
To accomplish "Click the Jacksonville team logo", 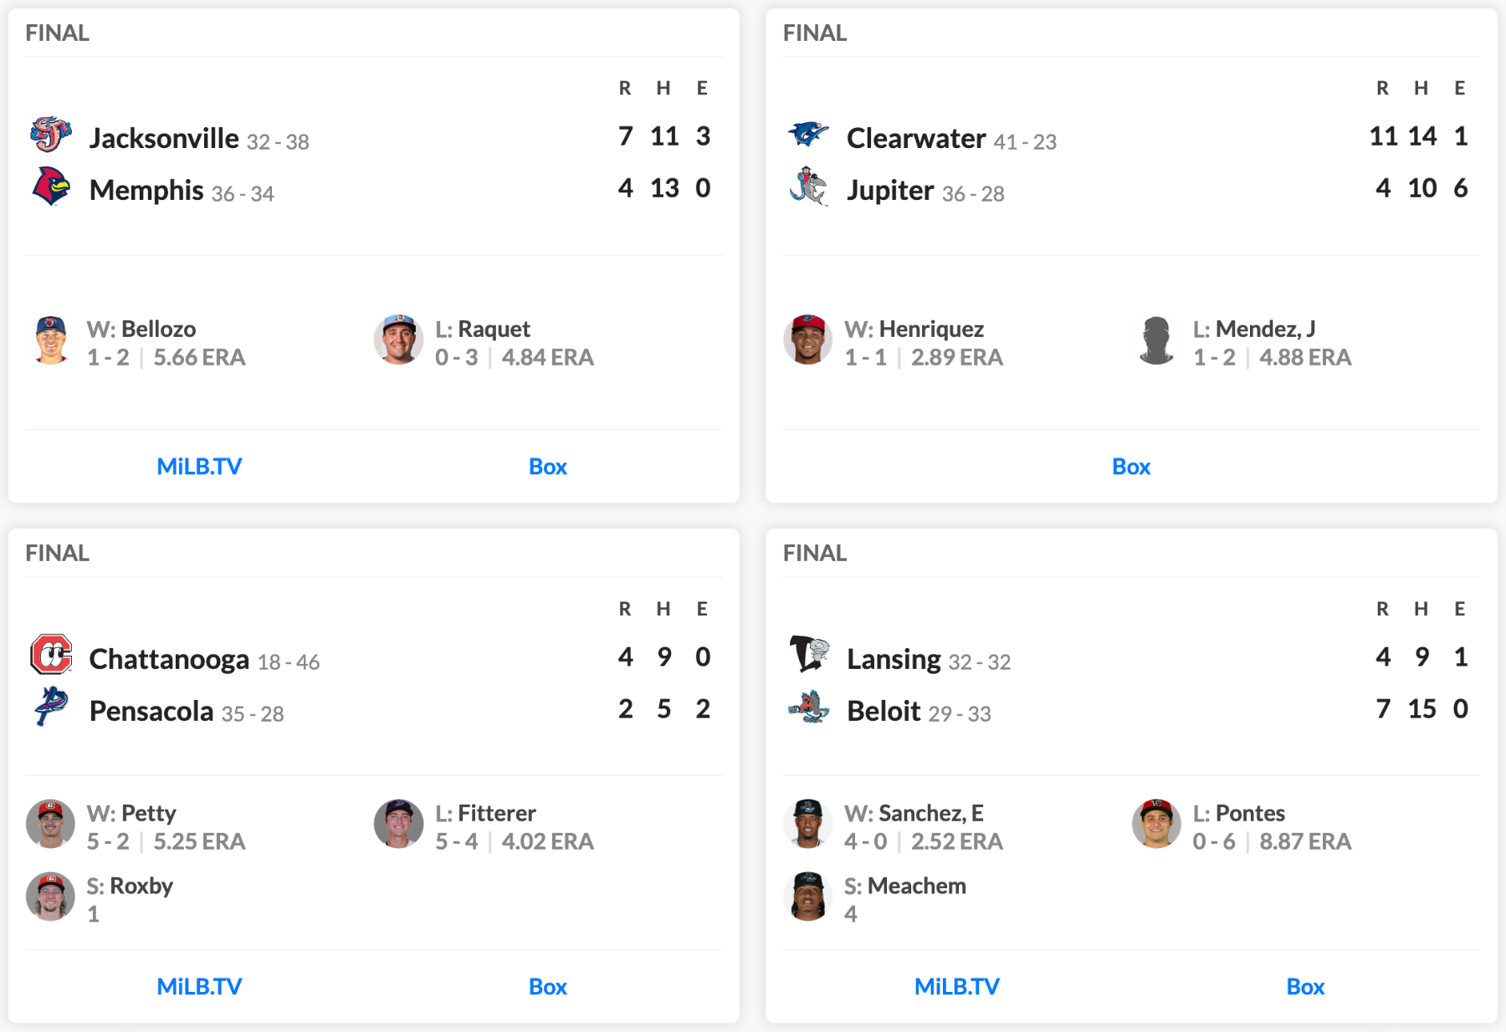I will tap(51, 135).
